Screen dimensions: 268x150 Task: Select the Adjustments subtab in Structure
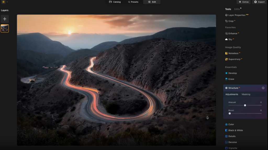tap(232, 94)
